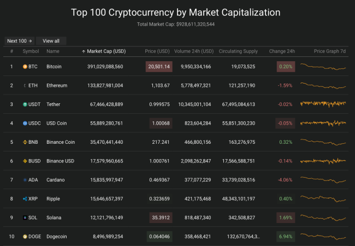
Task: Open the USD Coin name link
Action: (x=57, y=123)
